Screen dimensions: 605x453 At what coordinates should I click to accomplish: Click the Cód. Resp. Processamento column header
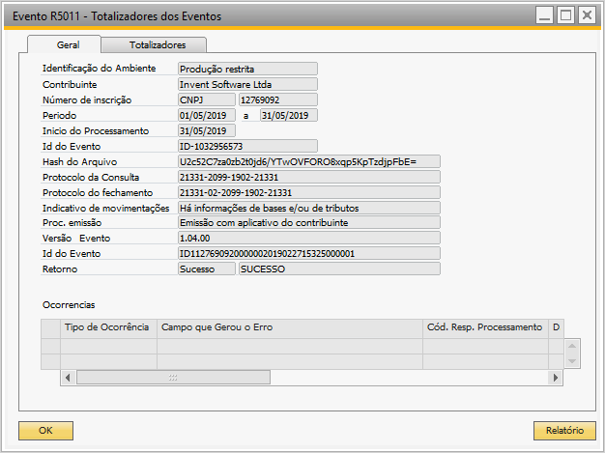point(483,327)
